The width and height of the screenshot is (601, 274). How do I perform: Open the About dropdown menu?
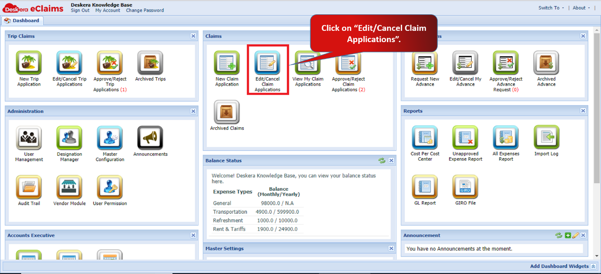[581, 8]
